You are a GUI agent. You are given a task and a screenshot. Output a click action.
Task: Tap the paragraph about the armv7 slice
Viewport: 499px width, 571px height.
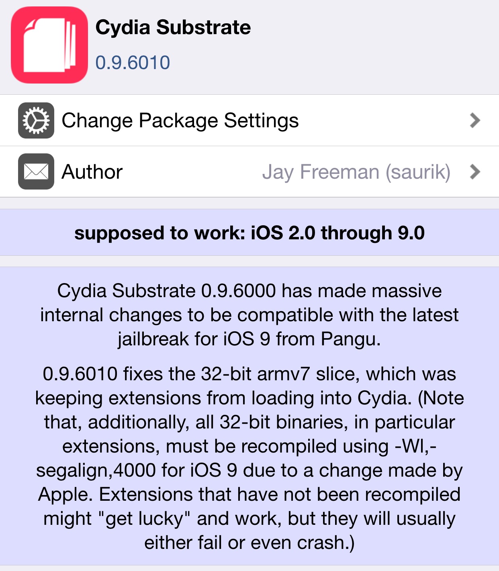pyautogui.click(x=249, y=458)
